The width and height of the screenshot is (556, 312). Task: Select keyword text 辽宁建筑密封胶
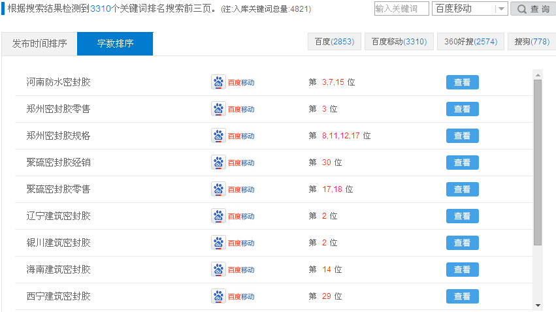click(59, 216)
